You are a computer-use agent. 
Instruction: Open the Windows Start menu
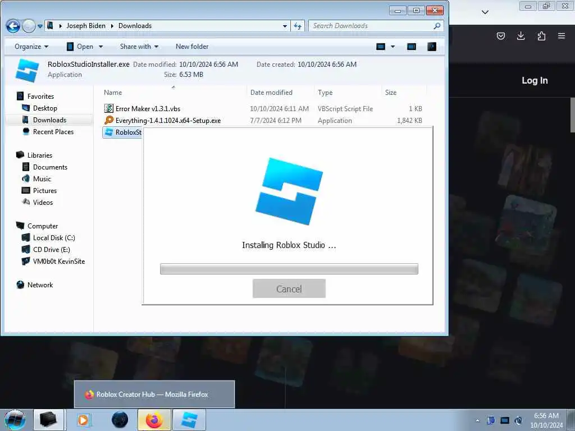[x=15, y=420]
